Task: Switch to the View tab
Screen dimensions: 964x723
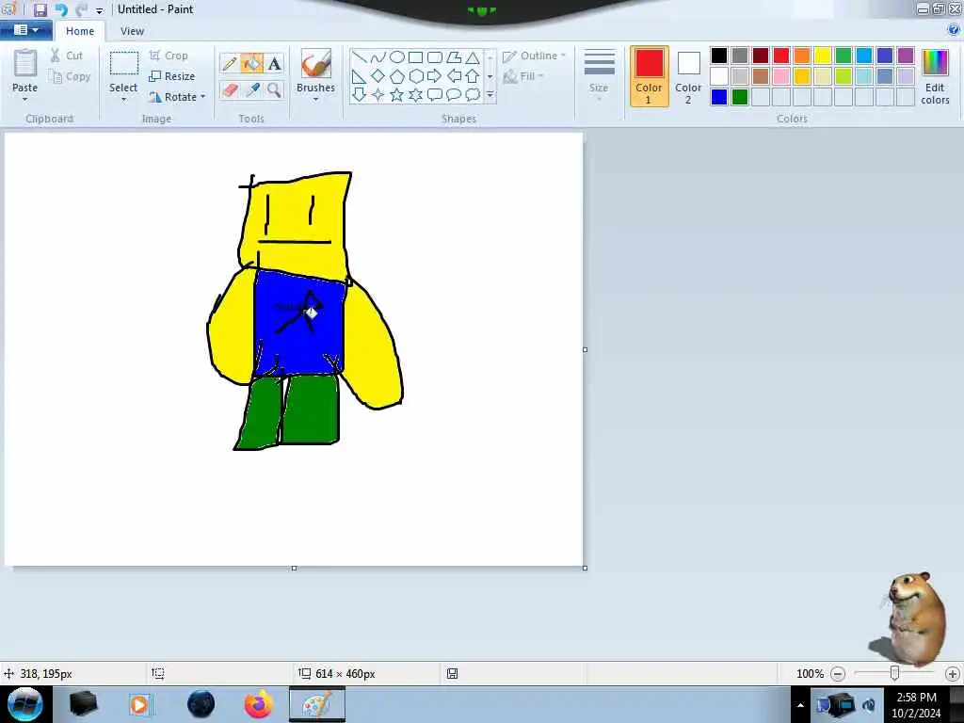Action: click(x=132, y=31)
